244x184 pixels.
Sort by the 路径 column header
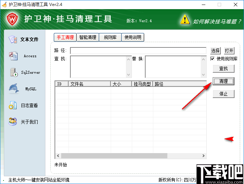(x=180, y=84)
